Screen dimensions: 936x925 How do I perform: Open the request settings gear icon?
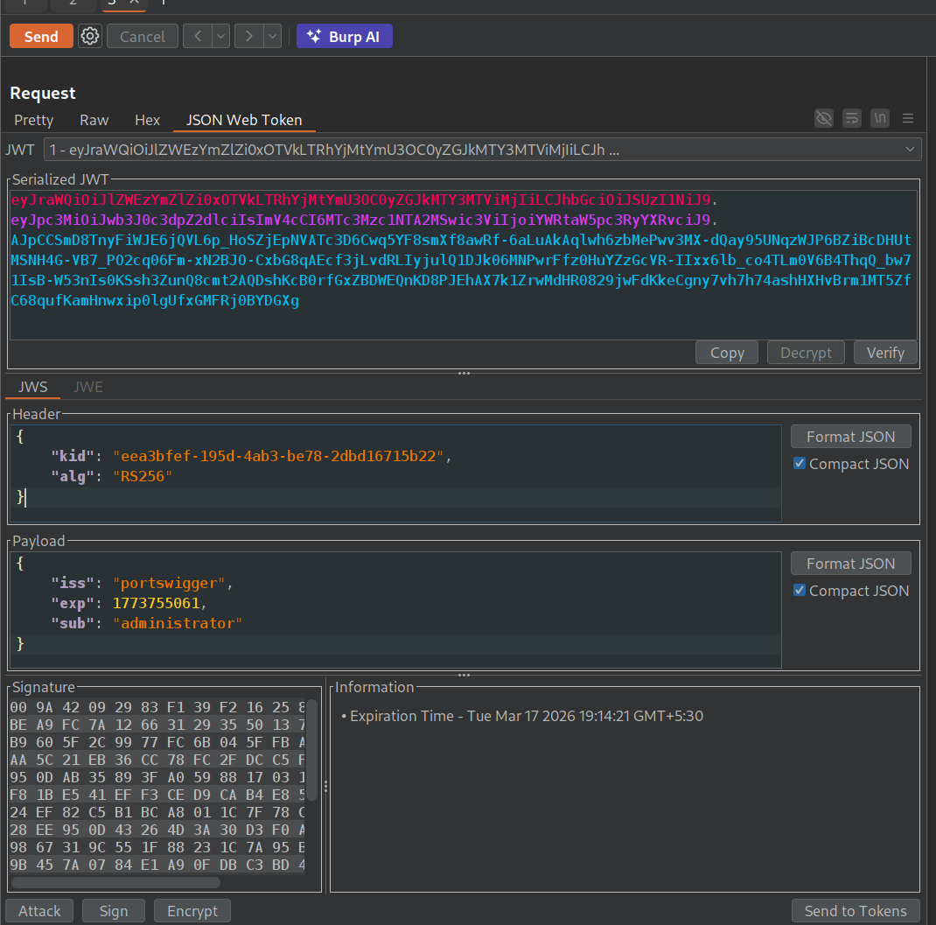pos(90,36)
